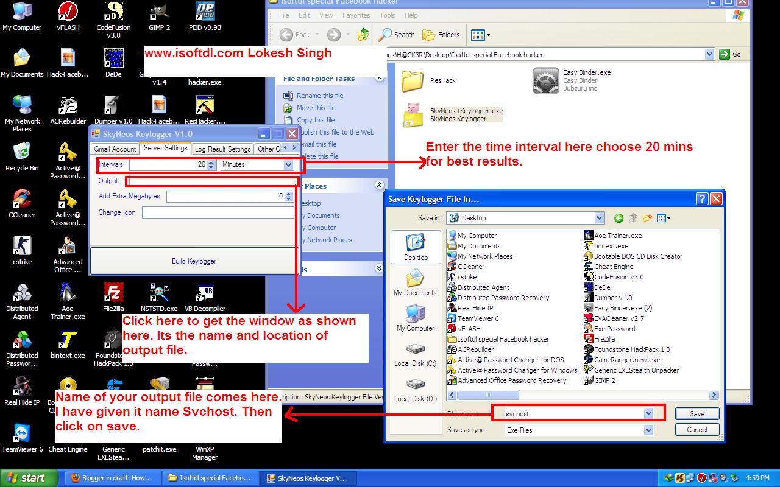Click the Copy this file link

pos(316,120)
